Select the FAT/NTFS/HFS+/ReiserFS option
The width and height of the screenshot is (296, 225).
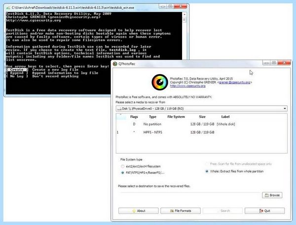pyautogui.click(x=122, y=172)
